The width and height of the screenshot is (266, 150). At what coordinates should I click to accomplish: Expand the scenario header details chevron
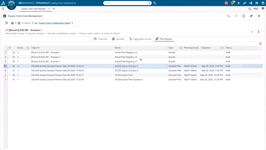(252, 32)
